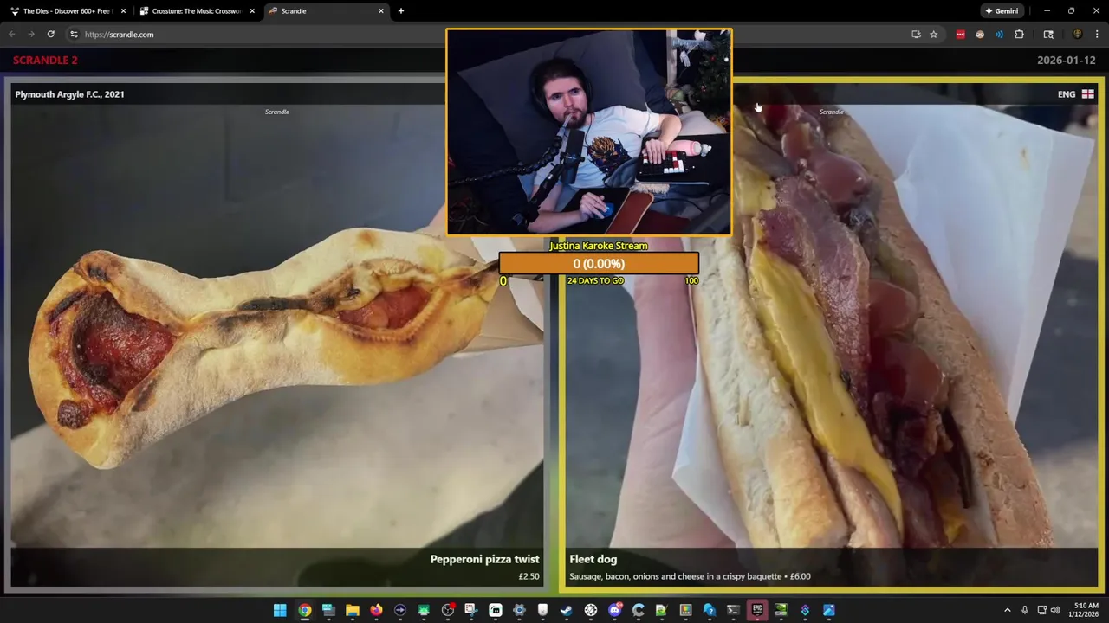Open volume control in system tray
Screen dimensions: 1109x623
[1055, 610]
